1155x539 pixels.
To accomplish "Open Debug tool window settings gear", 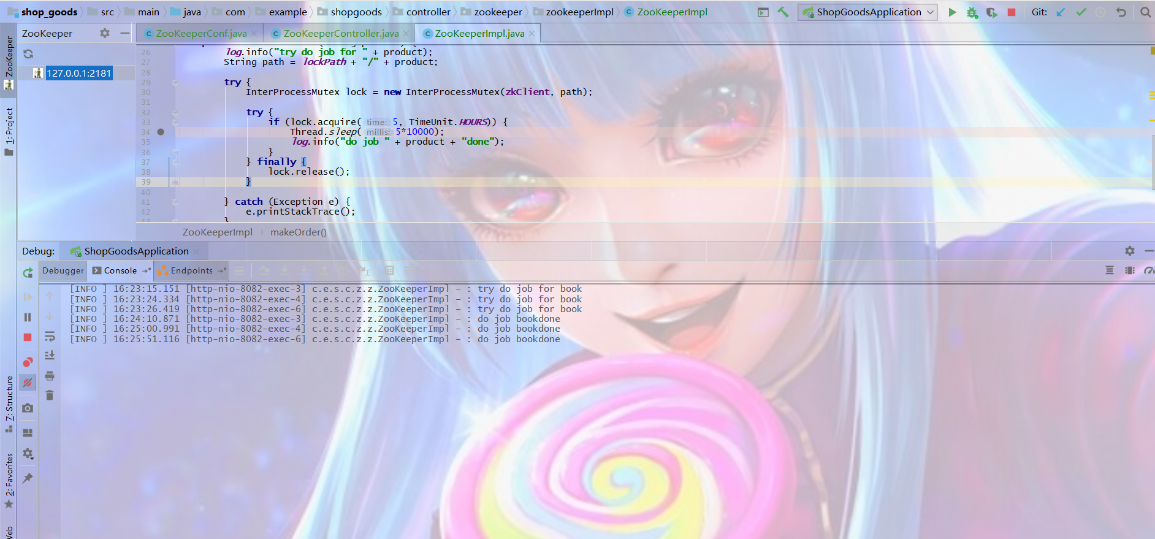I will coord(1130,251).
